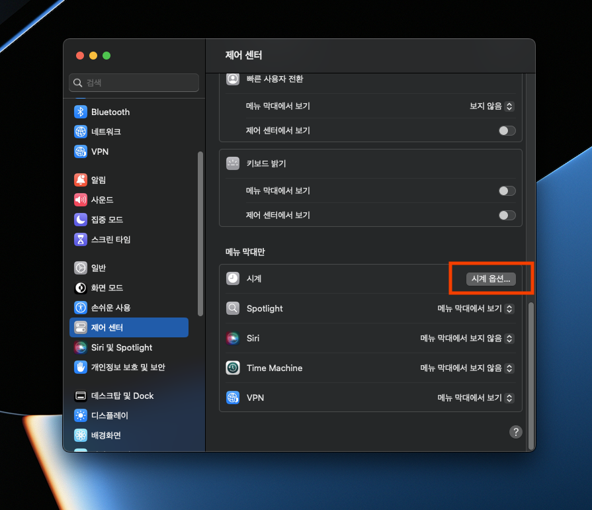
Task: Click the sidebar scrollbar
Action: pos(200,234)
